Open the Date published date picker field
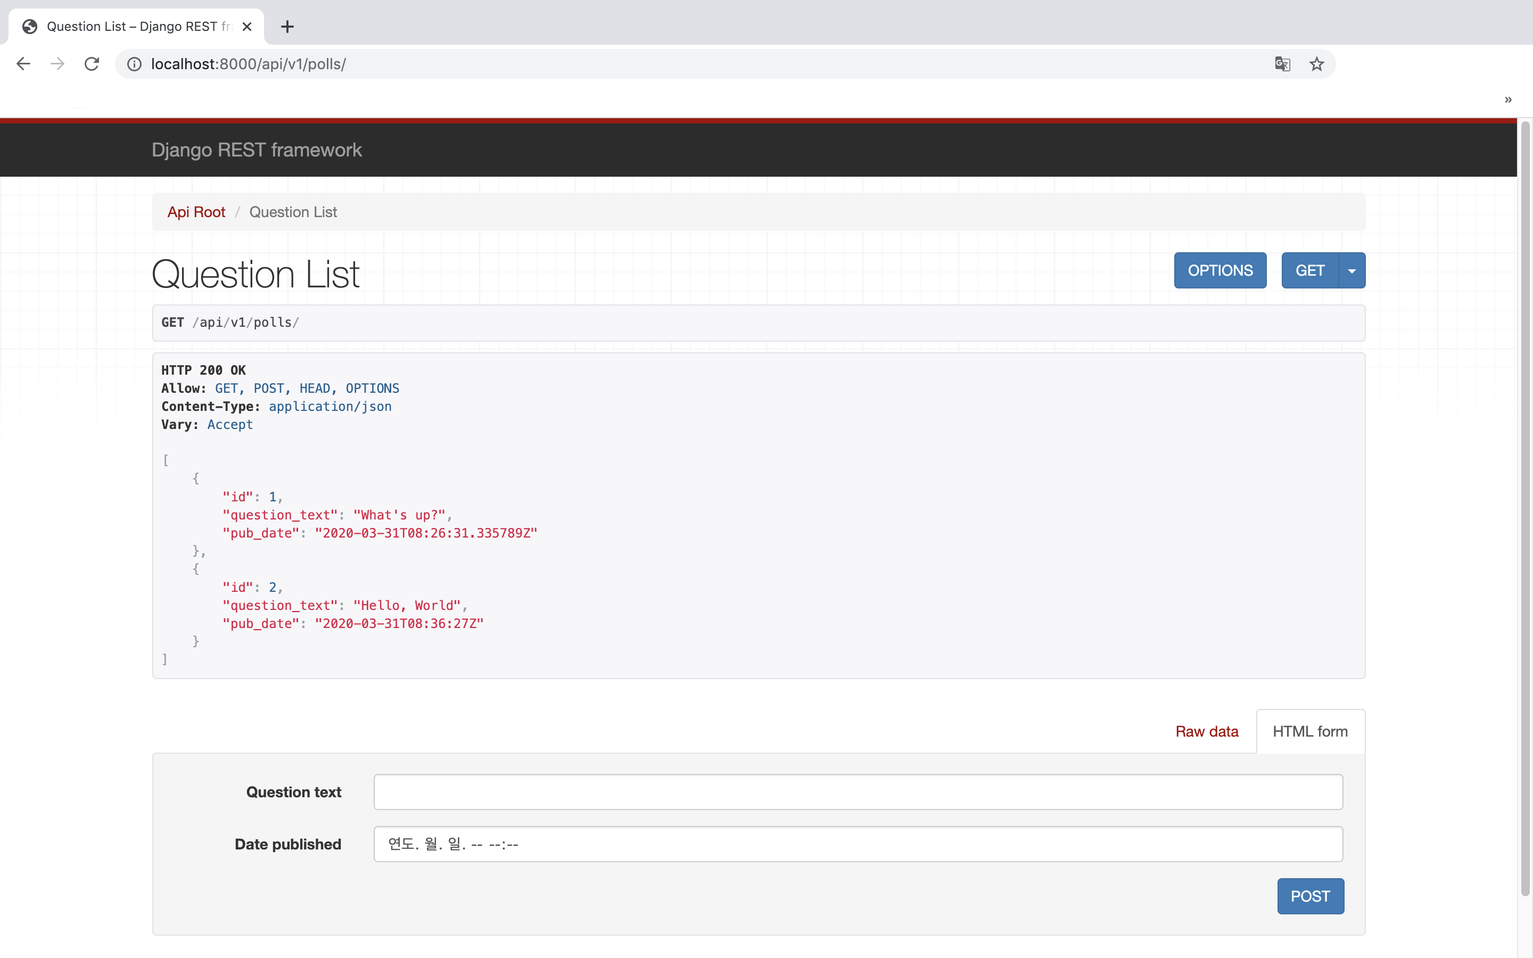This screenshot has height=958, width=1533. [x=858, y=844]
